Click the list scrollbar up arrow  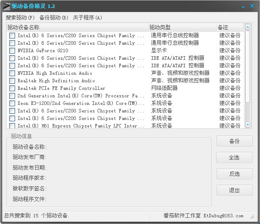248,27
